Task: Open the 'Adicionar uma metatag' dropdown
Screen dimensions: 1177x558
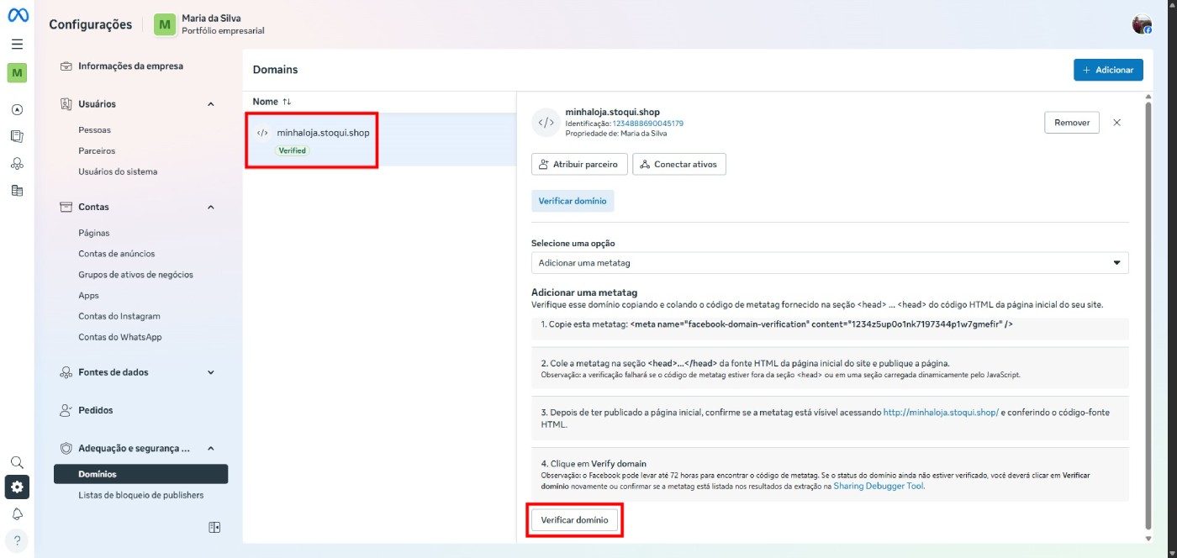Action: pos(829,263)
